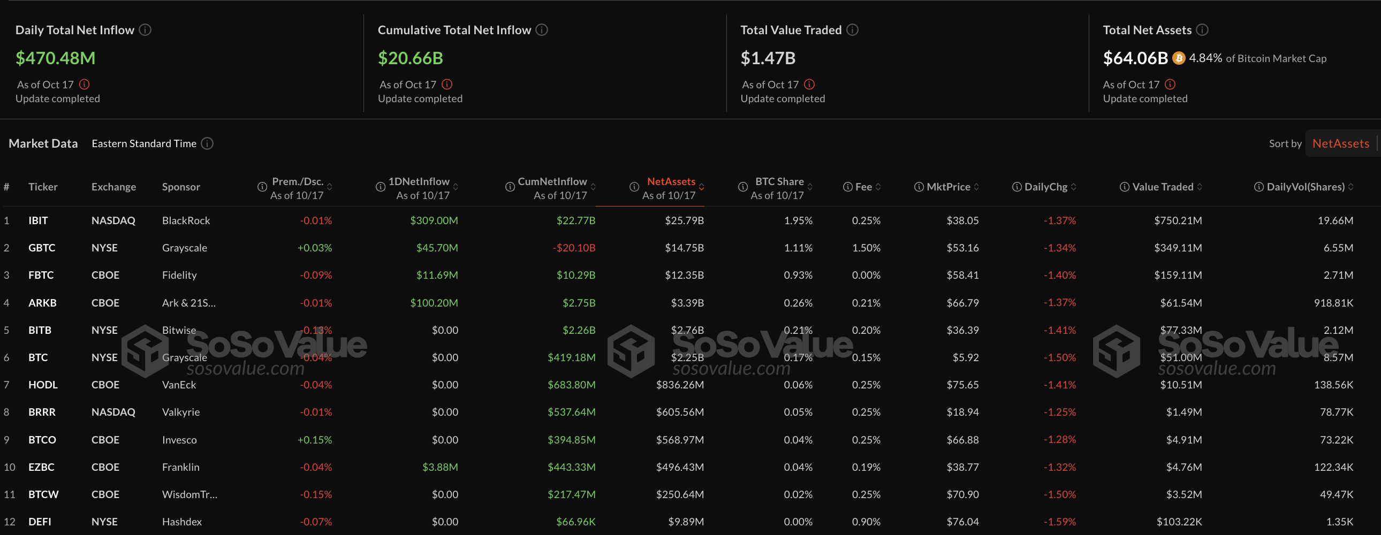This screenshot has width=1381, height=535.
Task: Sort table by BTC Share arrows
Action: 810,187
